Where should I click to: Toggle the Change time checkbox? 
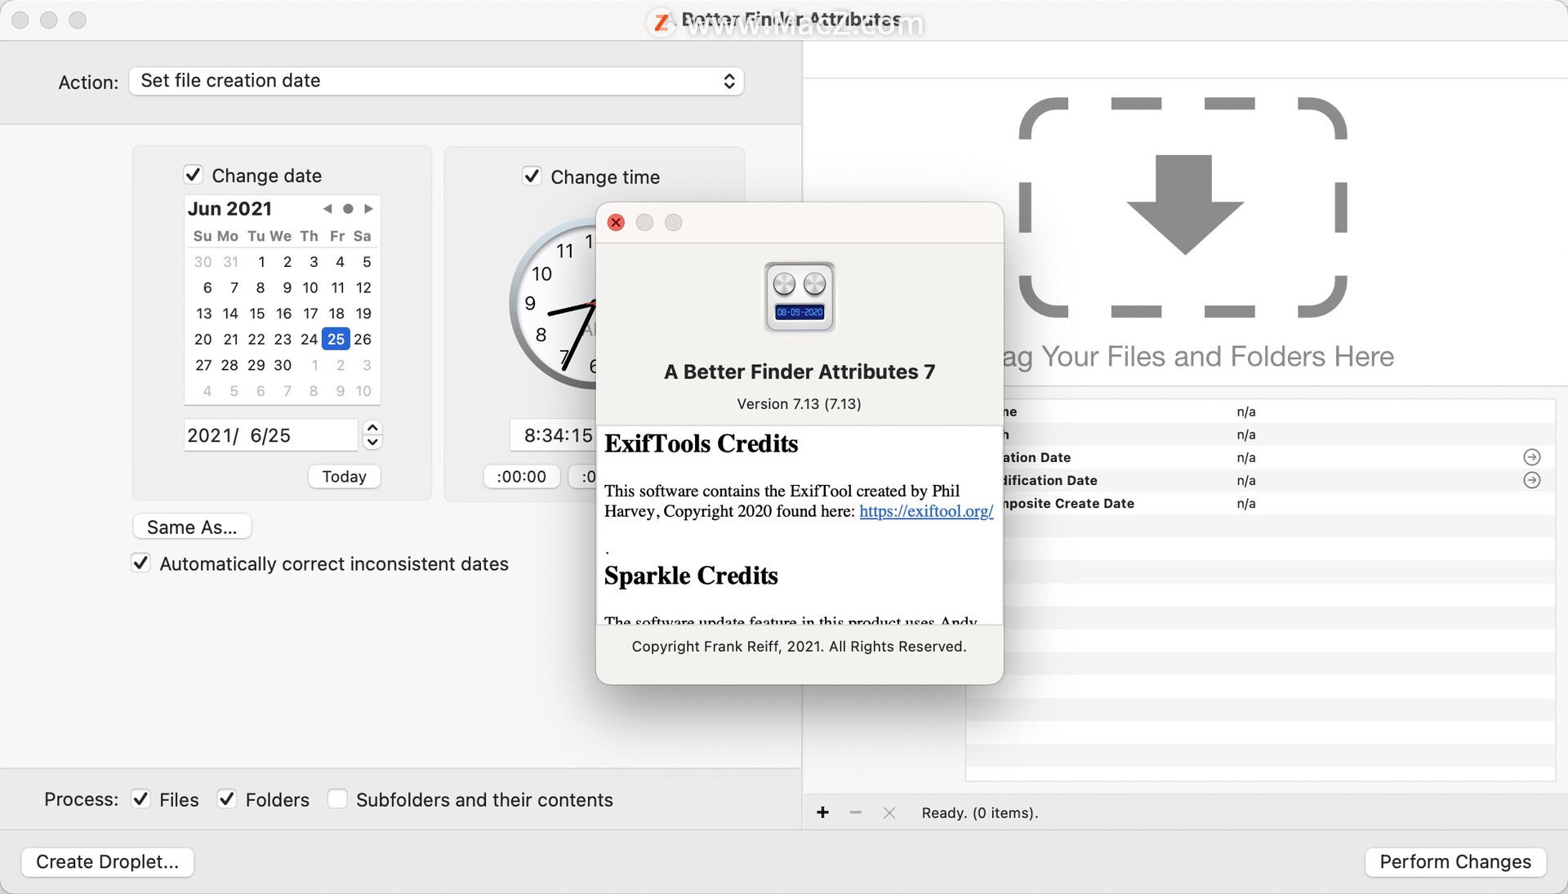532,176
